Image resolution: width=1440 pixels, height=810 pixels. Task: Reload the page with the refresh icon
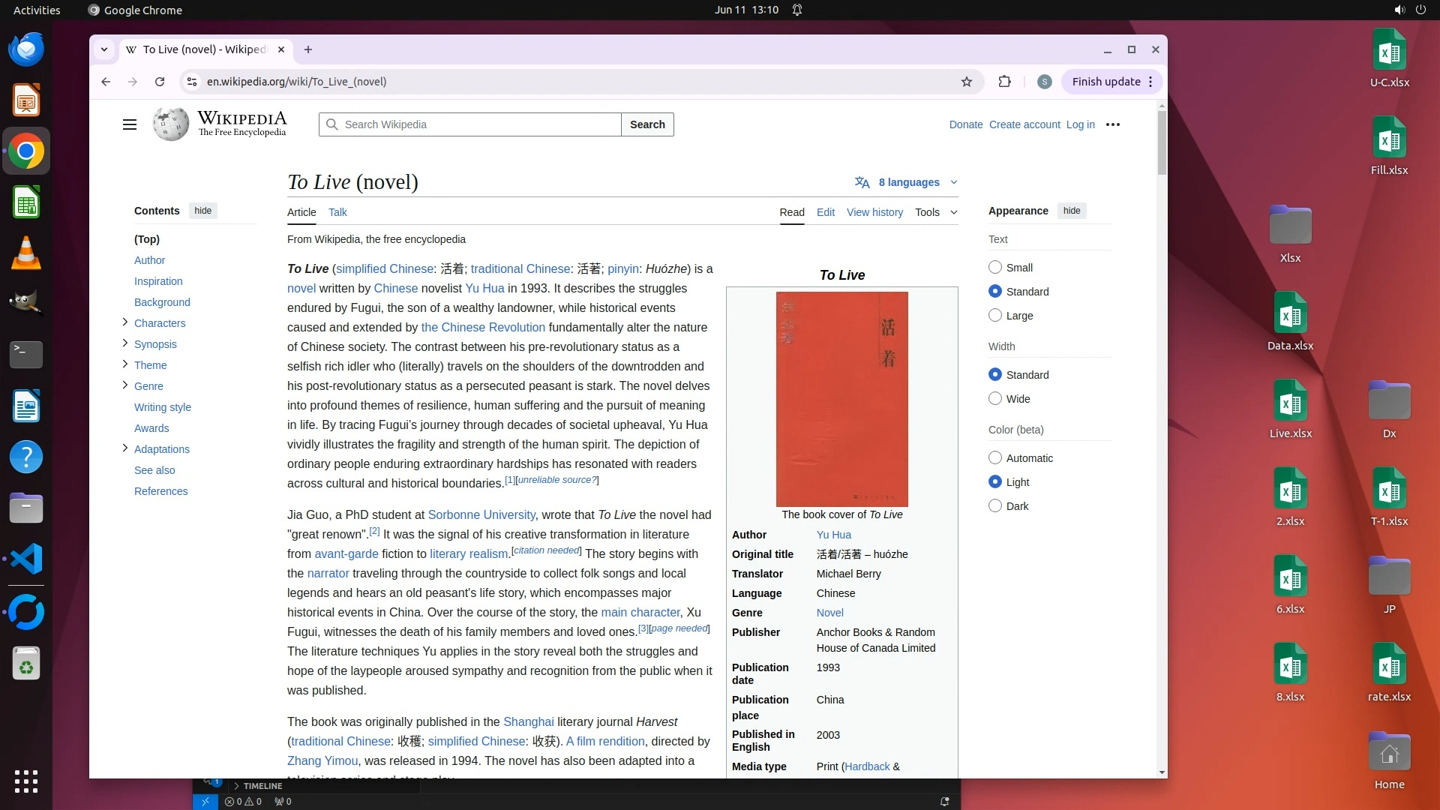160,82
